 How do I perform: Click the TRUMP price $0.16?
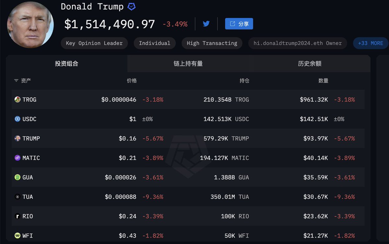click(x=127, y=138)
